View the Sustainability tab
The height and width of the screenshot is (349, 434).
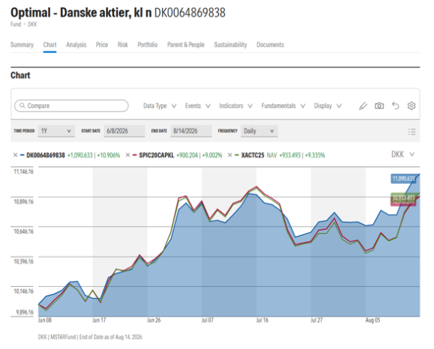click(x=230, y=45)
